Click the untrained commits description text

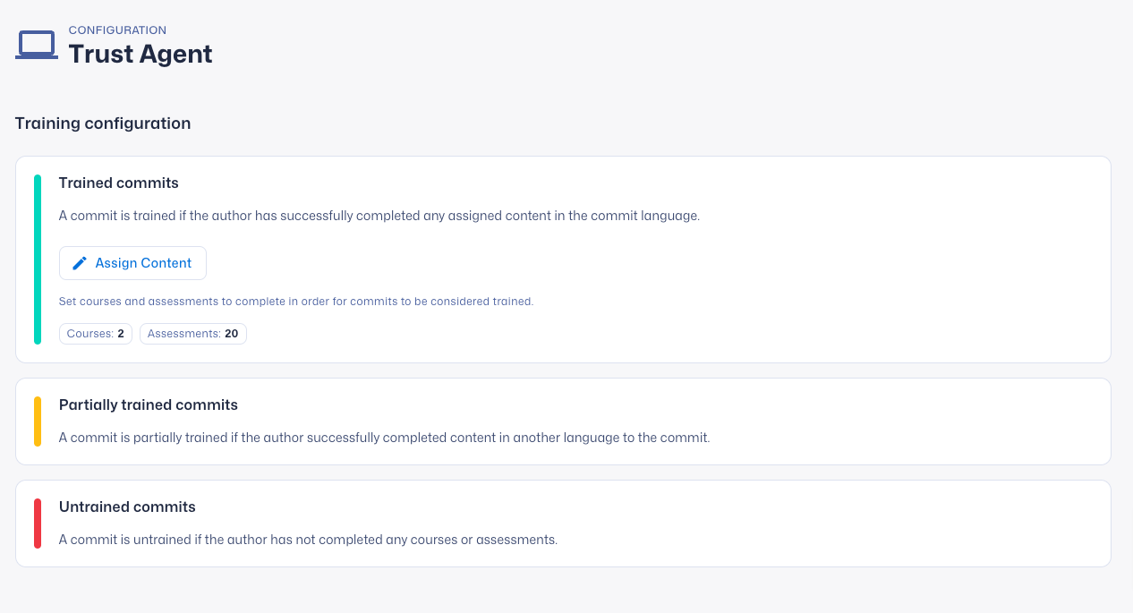click(308, 539)
